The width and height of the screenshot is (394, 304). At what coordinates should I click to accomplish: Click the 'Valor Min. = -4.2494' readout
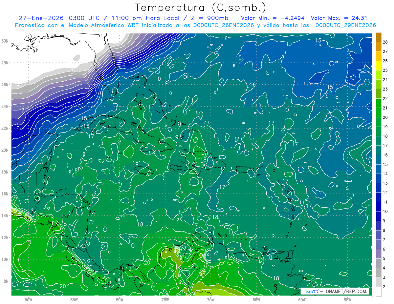273,18
